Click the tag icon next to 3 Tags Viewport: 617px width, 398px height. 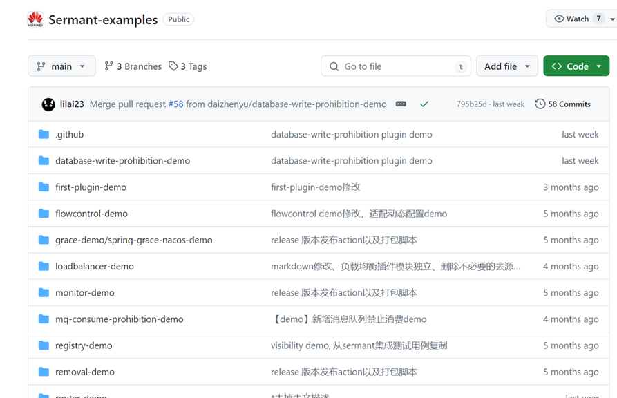coord(172,66)
